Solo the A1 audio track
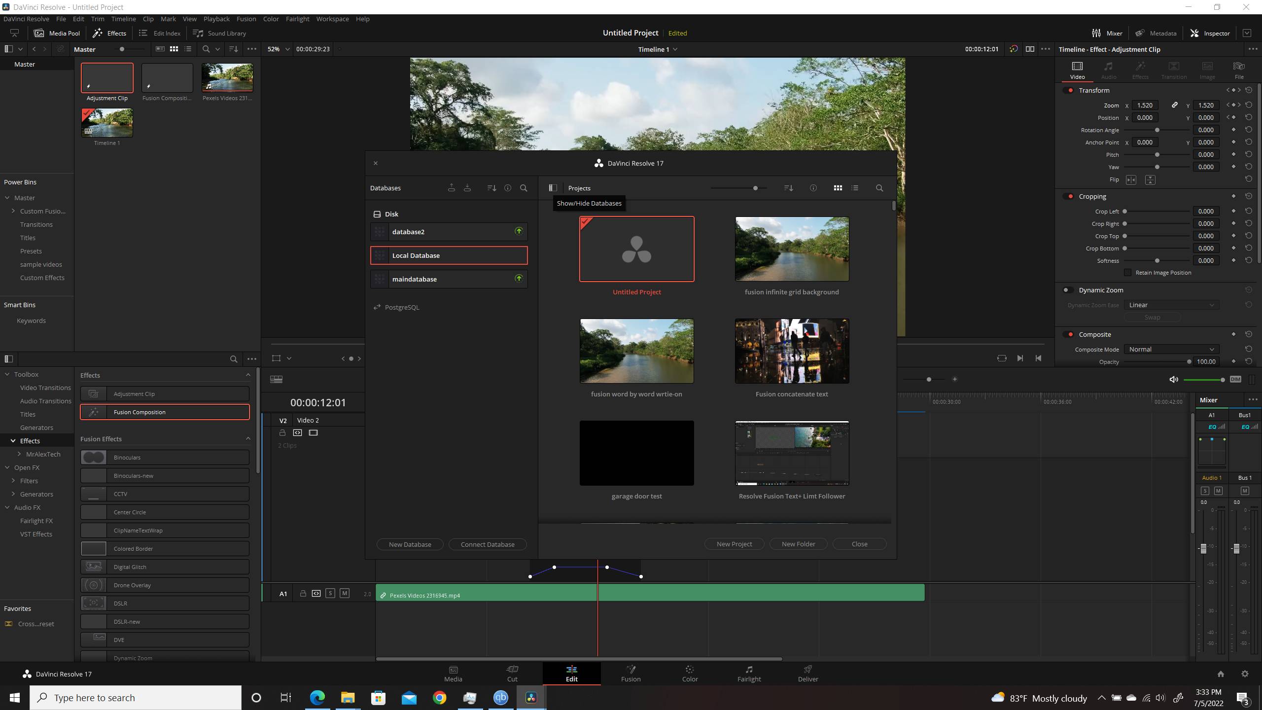1262x710 pixels. pyautogui.click(x=330, y=593)
